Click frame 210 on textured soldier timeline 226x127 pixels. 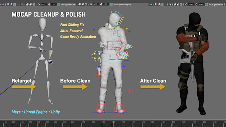click(x=215, y=122)
